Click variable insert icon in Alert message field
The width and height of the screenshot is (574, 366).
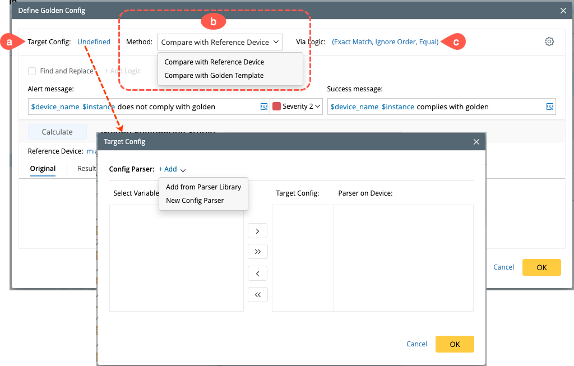coord(264,106)
